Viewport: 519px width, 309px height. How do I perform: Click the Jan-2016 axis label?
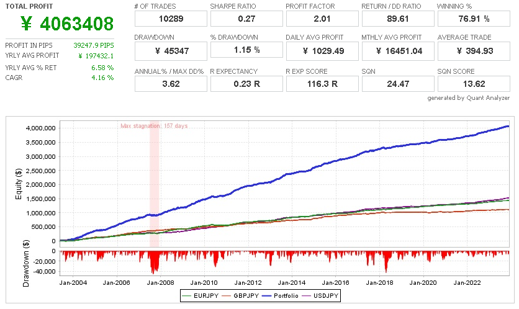click(336, 282)
